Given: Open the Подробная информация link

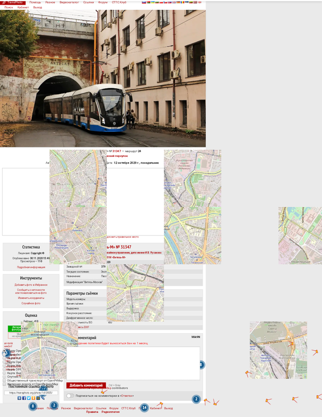Looking at the screenshot, I should pos(31,267).
